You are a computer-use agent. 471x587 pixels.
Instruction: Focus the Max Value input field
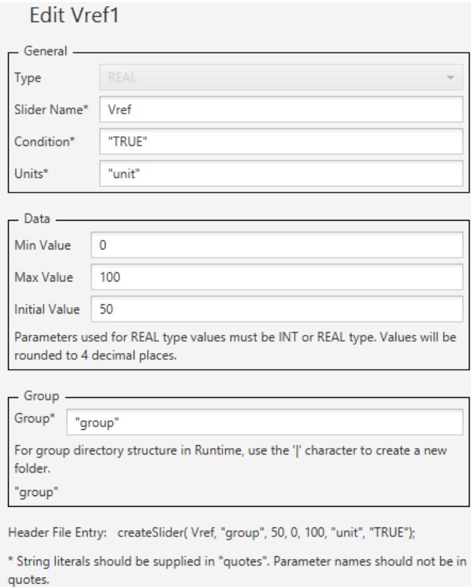pyautogui.click(x=276, y=277)
